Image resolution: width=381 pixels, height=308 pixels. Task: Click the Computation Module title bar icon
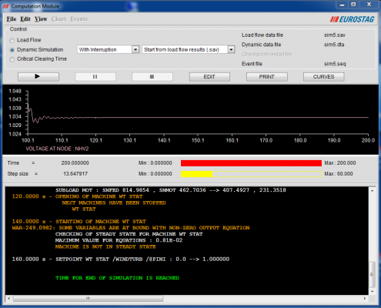[5, 6]
